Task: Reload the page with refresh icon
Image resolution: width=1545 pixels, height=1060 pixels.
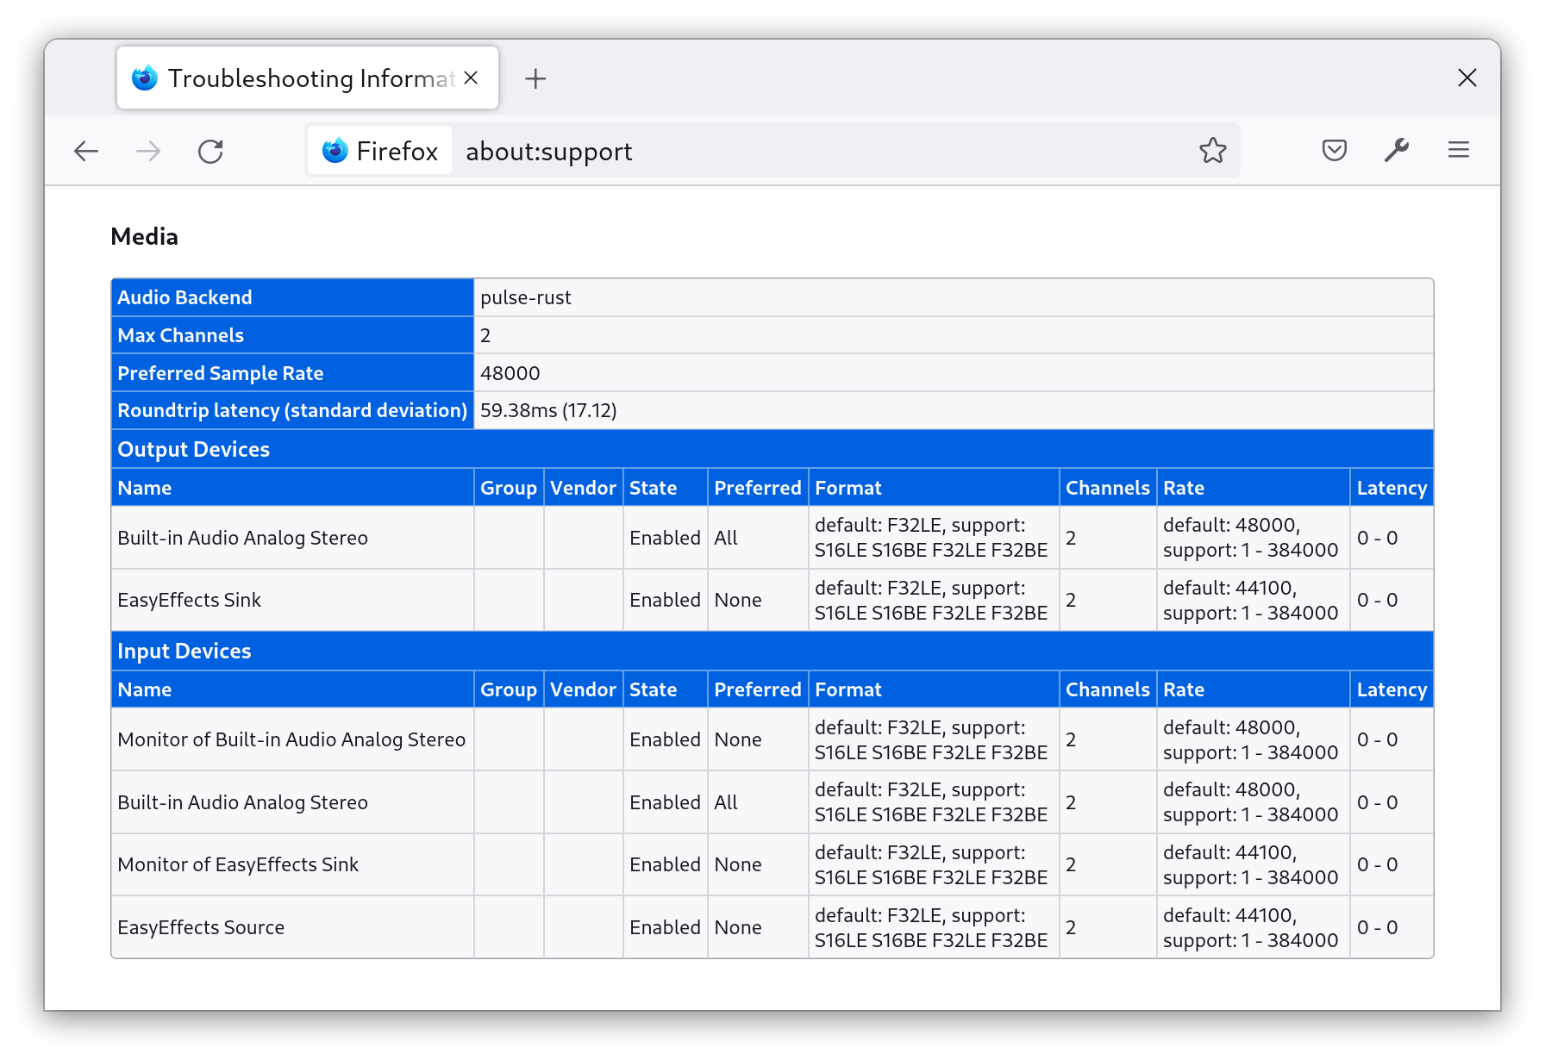Action: [x=210, y=152]
